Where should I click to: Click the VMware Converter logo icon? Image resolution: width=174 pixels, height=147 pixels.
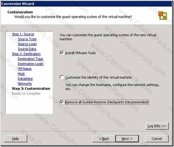[x=163, y=15]
